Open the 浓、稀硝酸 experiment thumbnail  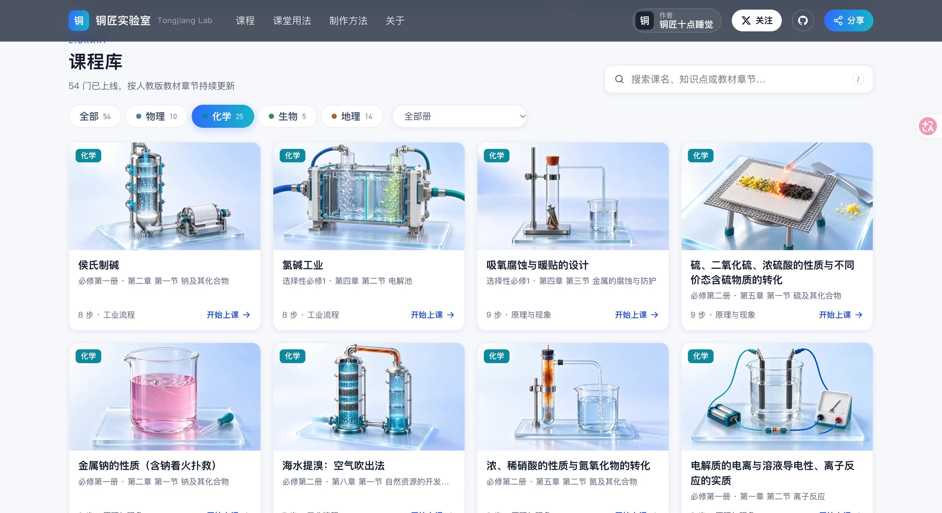point(573,397)
